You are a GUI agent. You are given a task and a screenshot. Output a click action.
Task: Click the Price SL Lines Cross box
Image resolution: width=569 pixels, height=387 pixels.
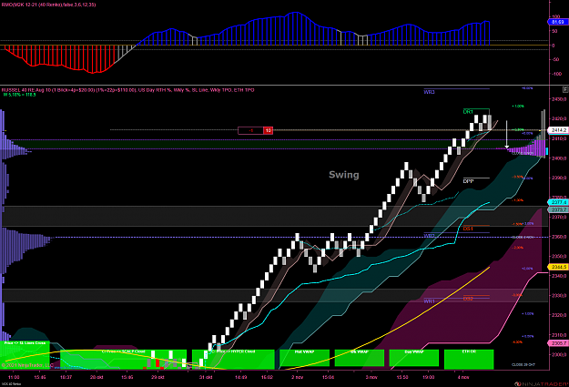pyautogui.click(x=25, y=355)
